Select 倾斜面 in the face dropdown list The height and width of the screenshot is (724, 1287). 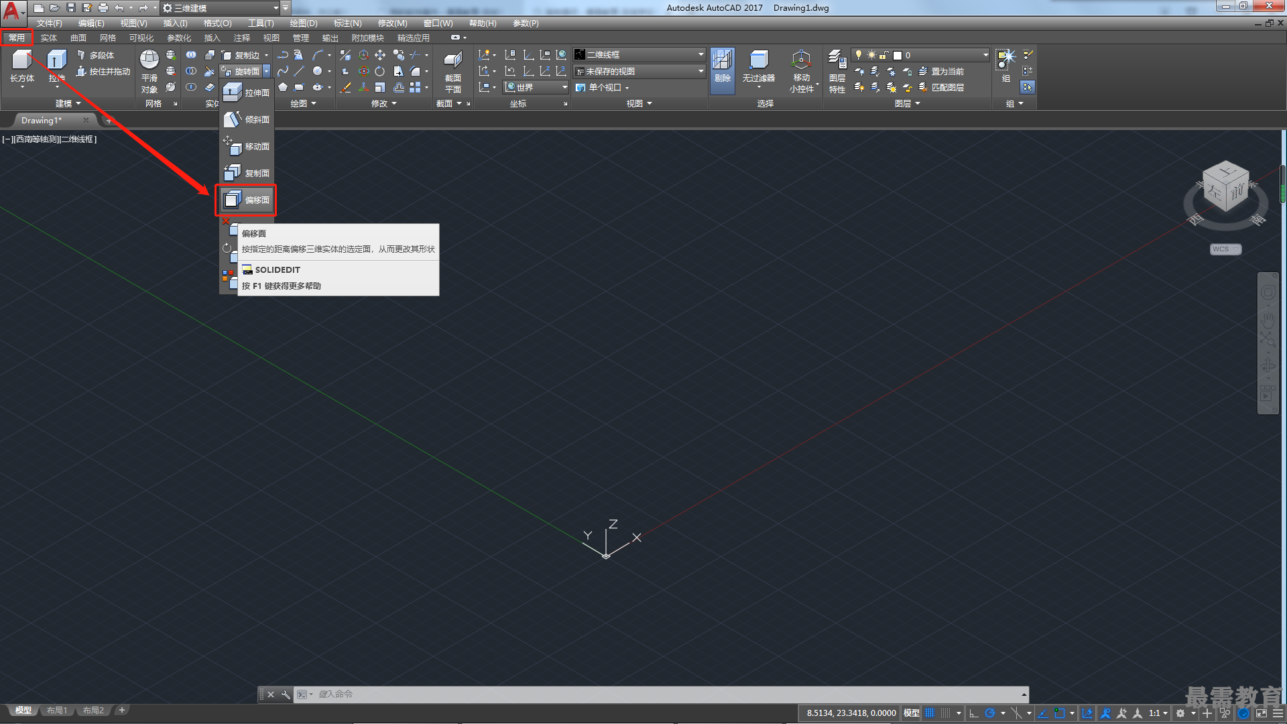coord(247,119)
